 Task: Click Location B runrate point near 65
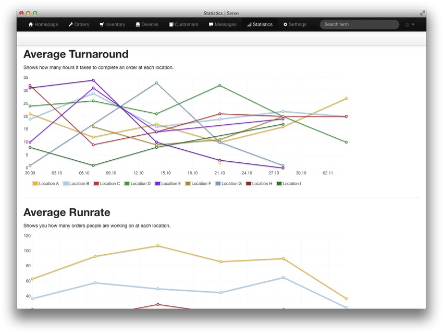click(284, 278)
